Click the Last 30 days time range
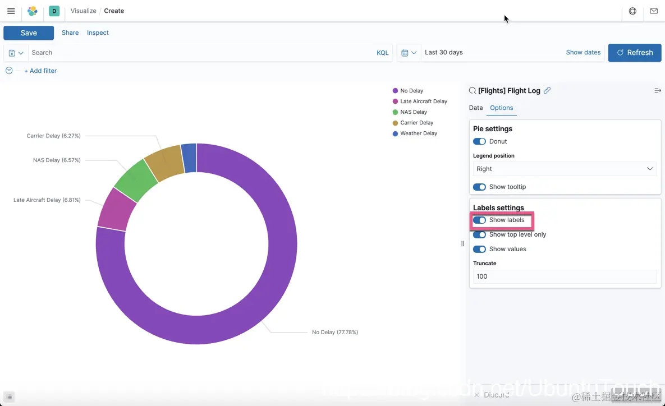Viewport: 665px width, 406px height. (x=444, y=53)
